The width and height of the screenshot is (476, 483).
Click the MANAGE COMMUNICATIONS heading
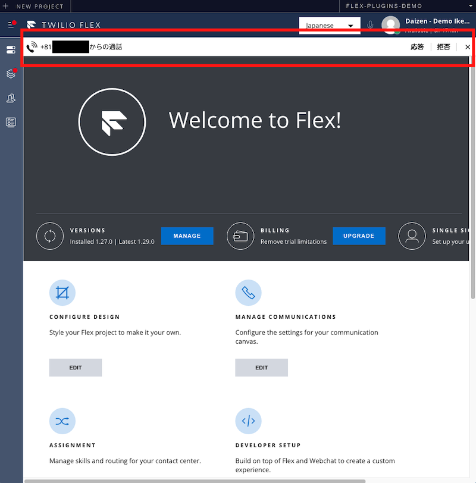(x=286, y=317)
